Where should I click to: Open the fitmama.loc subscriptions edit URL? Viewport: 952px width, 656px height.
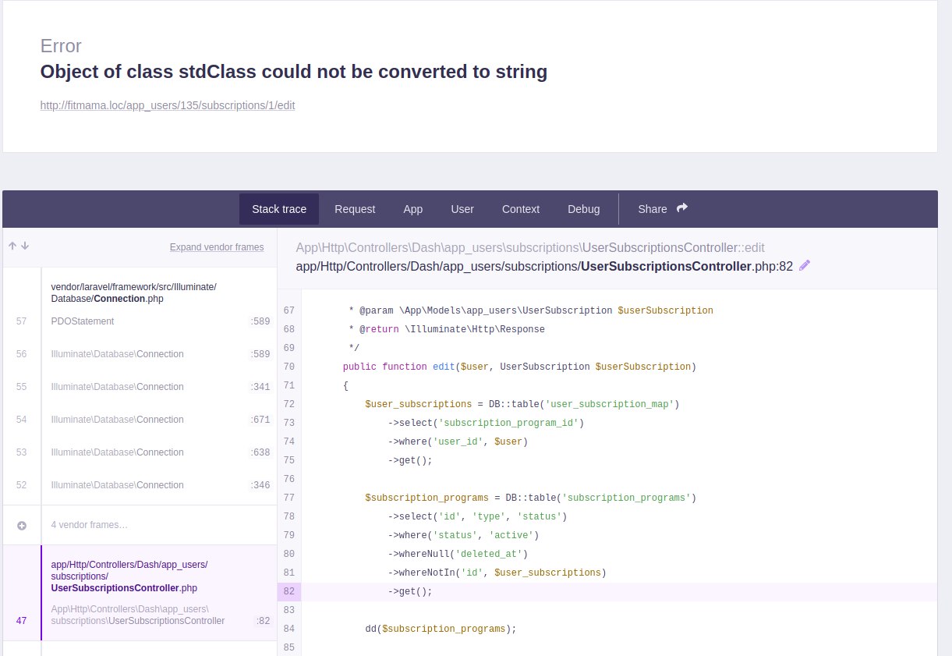[168, 105]
